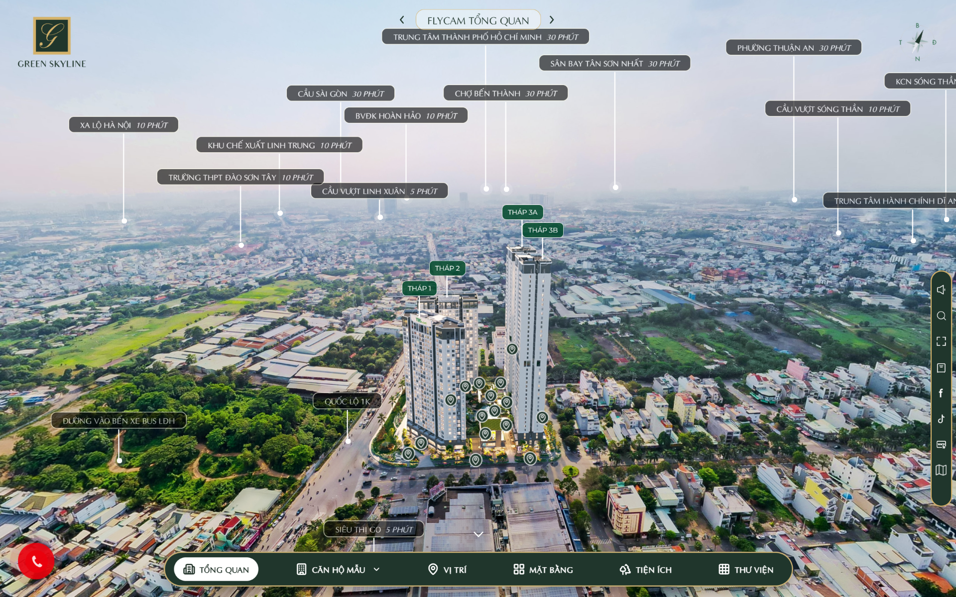Viewport: 956px width, 597px height.
Task: Click the red phone call button
Action: [x=36, y=561]
